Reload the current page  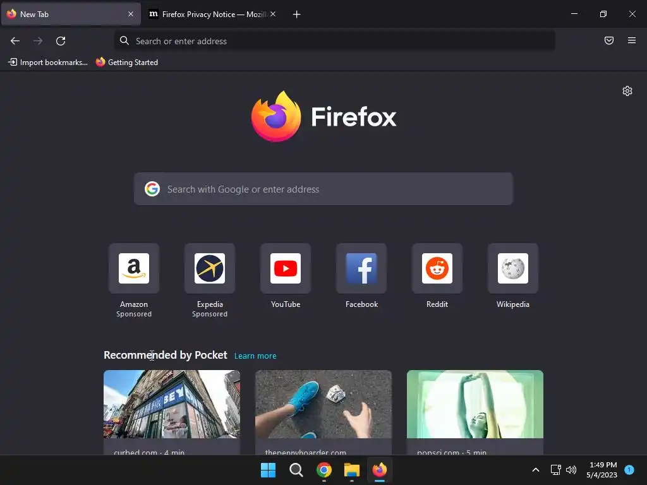click(x=61, y=41)
